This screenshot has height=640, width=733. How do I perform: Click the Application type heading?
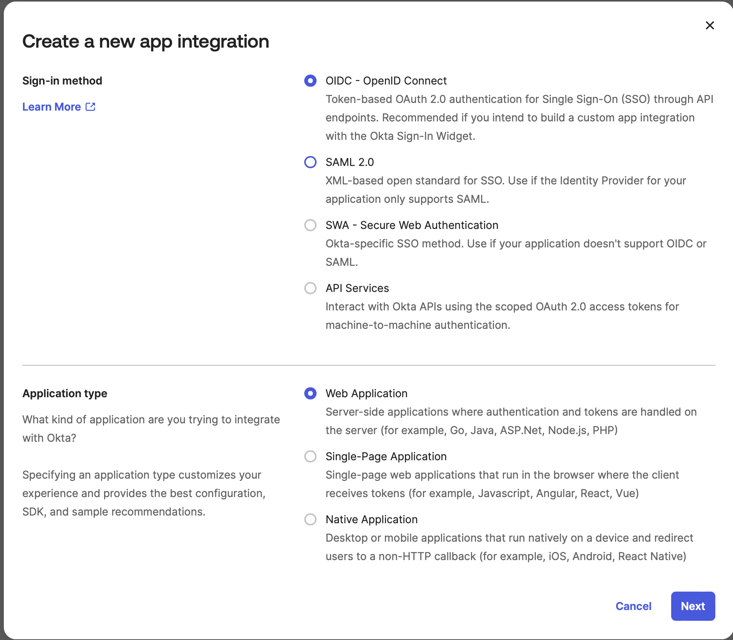[x=65, y=393]
